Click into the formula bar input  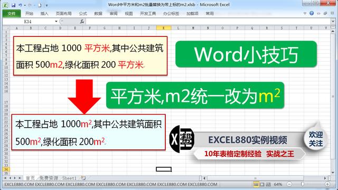click(208, 21)
